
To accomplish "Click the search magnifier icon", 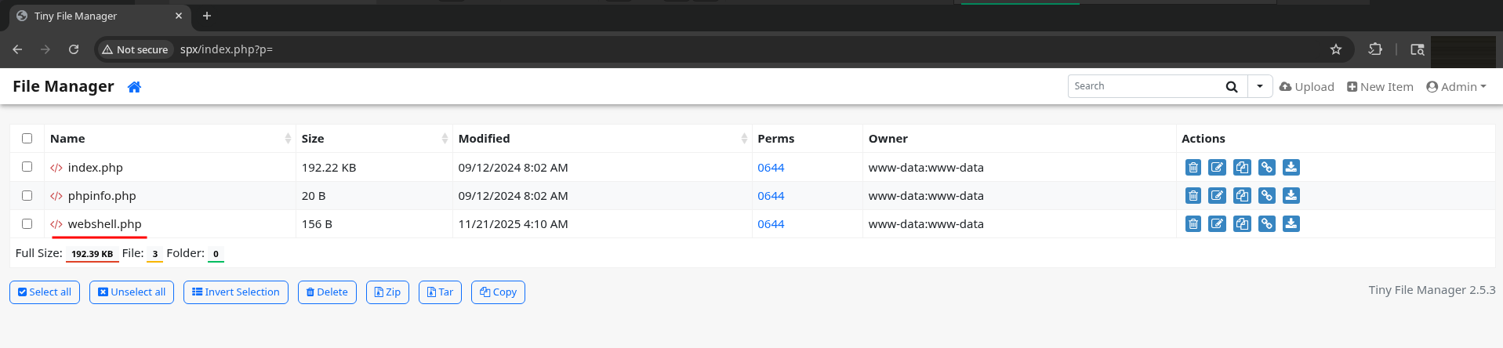I will [1231, 87].
